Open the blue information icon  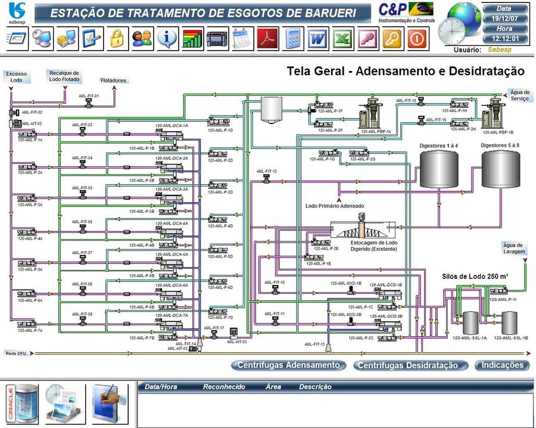167,39
